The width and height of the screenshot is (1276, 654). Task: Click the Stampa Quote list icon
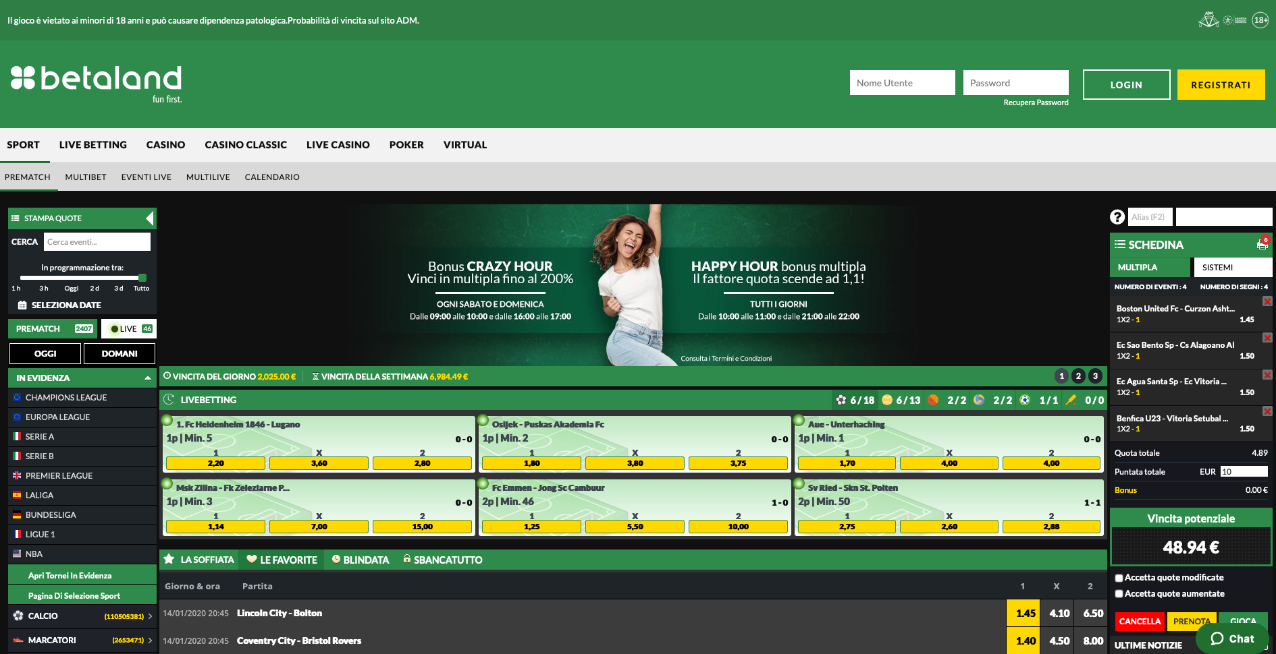tap(16, 218)
